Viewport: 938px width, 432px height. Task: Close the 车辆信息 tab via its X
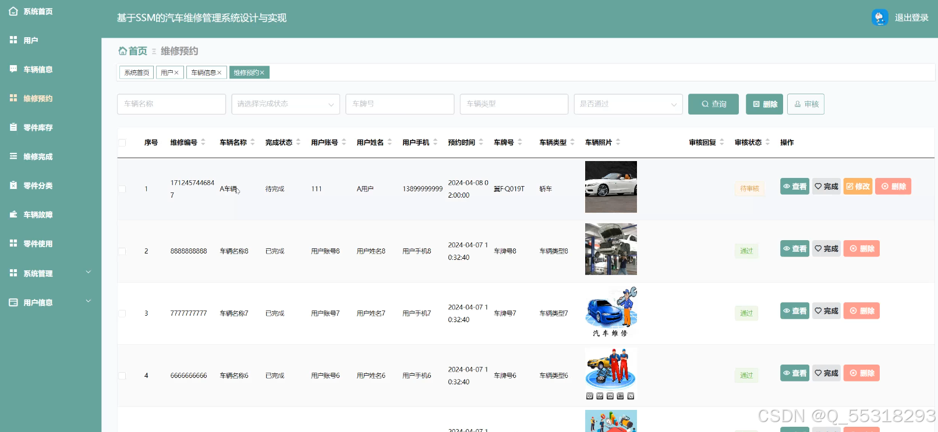pos(220,73)
